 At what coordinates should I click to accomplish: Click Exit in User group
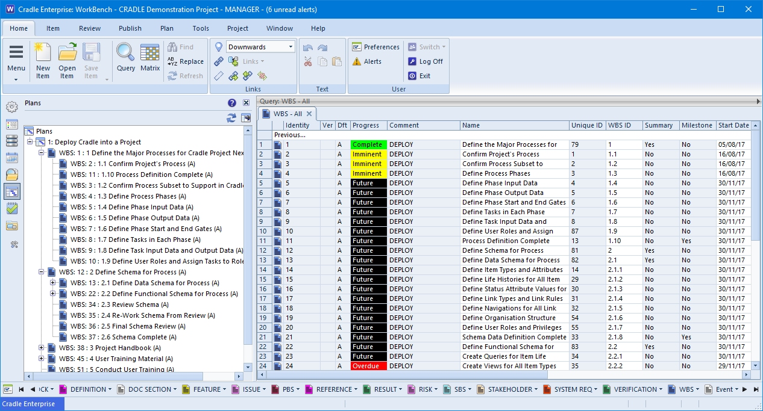(419, 76)
